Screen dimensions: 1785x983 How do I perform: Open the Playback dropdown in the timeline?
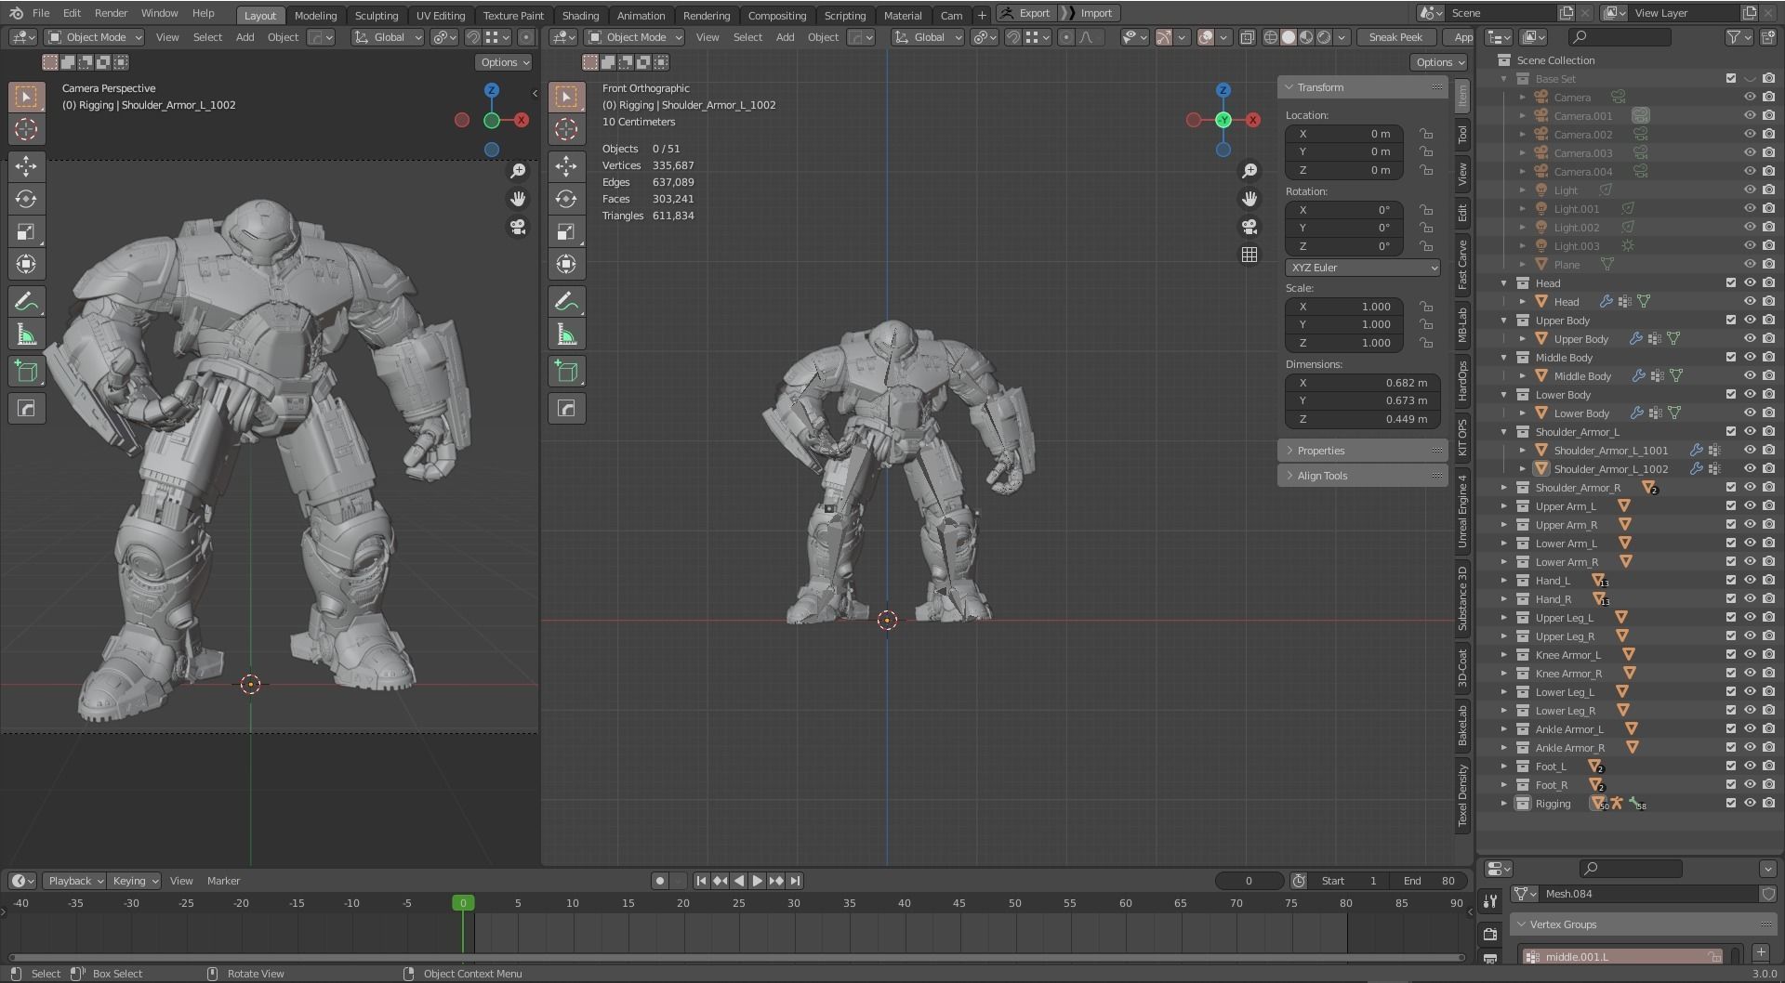click(x=74, y=881)
